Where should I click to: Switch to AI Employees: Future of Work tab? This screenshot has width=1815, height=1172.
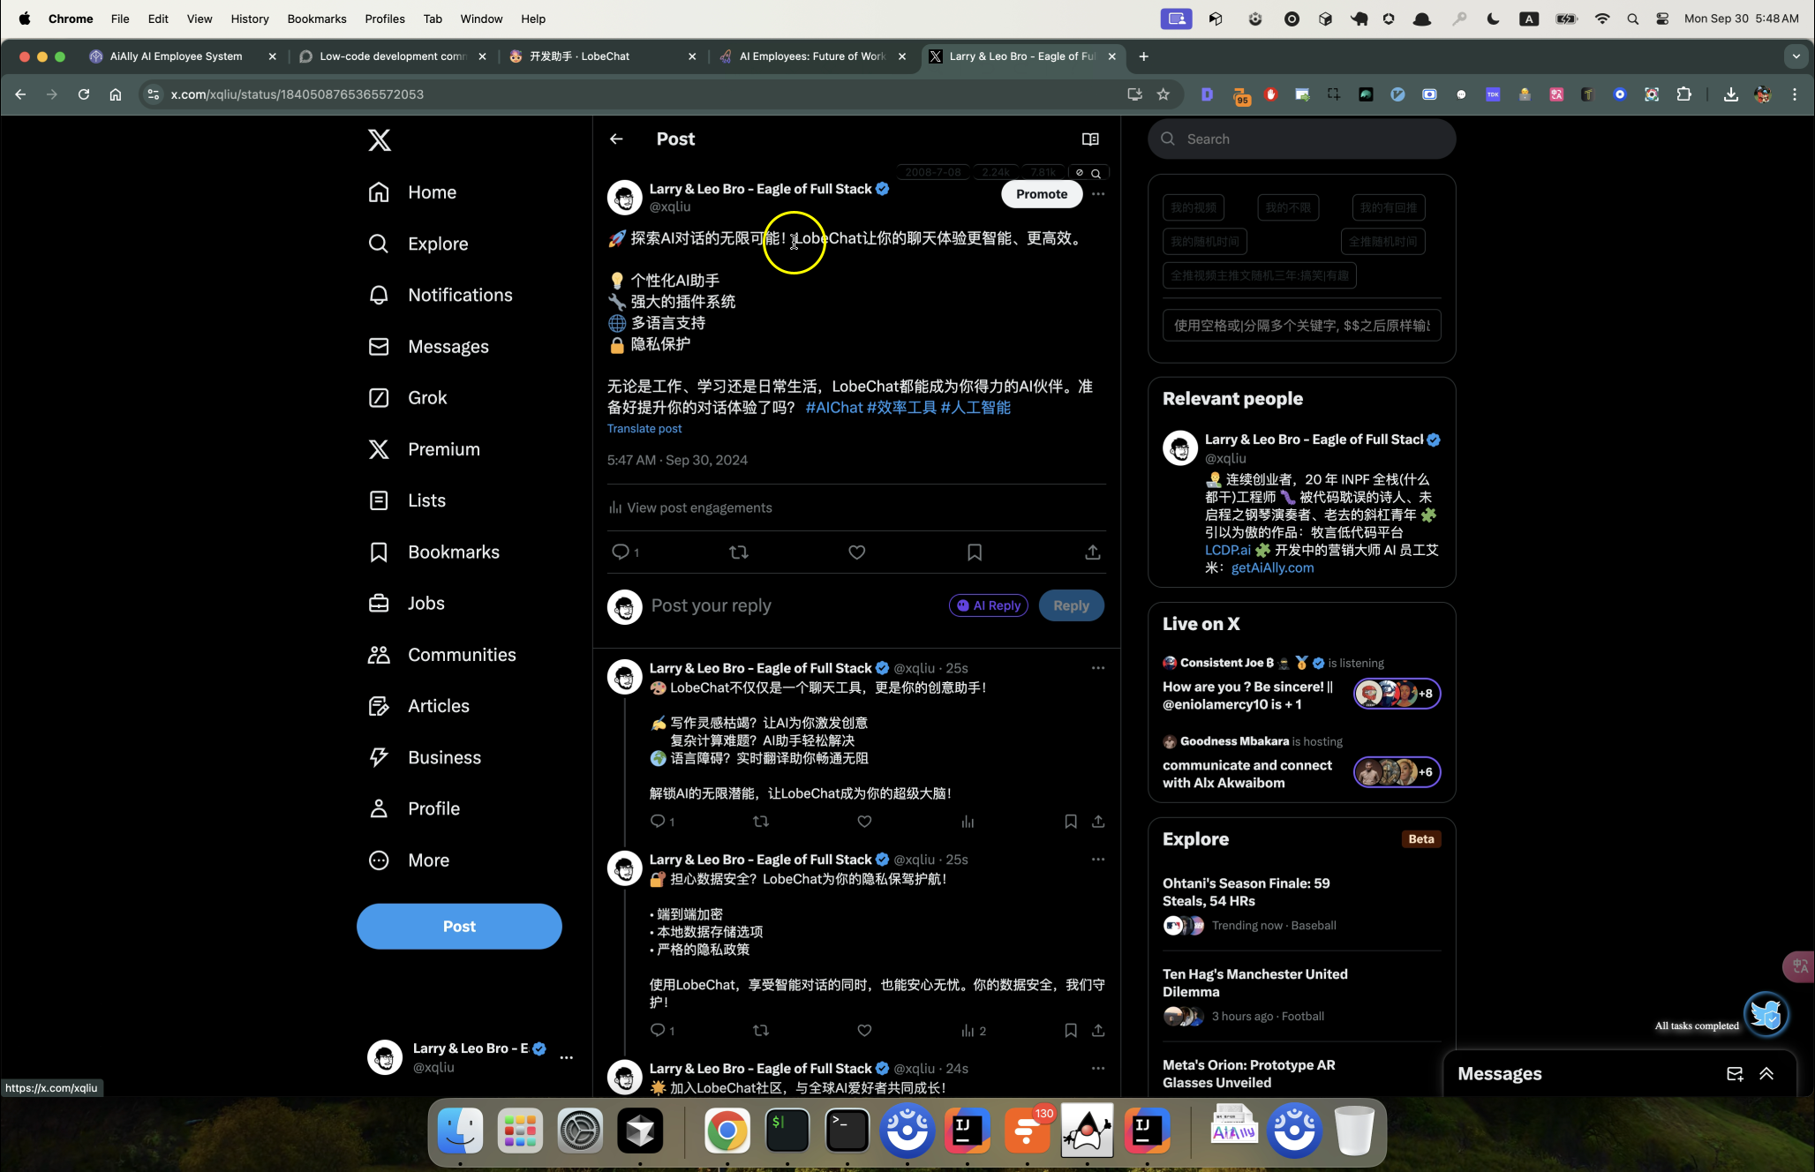(x=812, y=56)
